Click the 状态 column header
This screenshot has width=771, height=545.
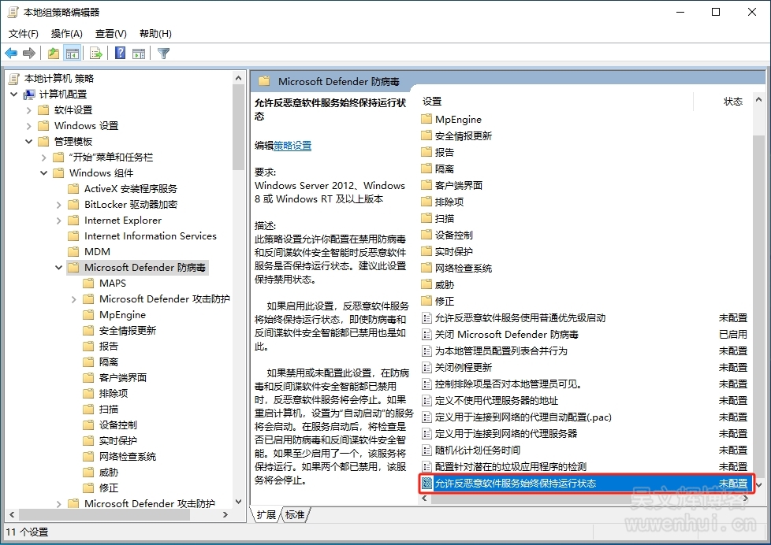point(732,102)
